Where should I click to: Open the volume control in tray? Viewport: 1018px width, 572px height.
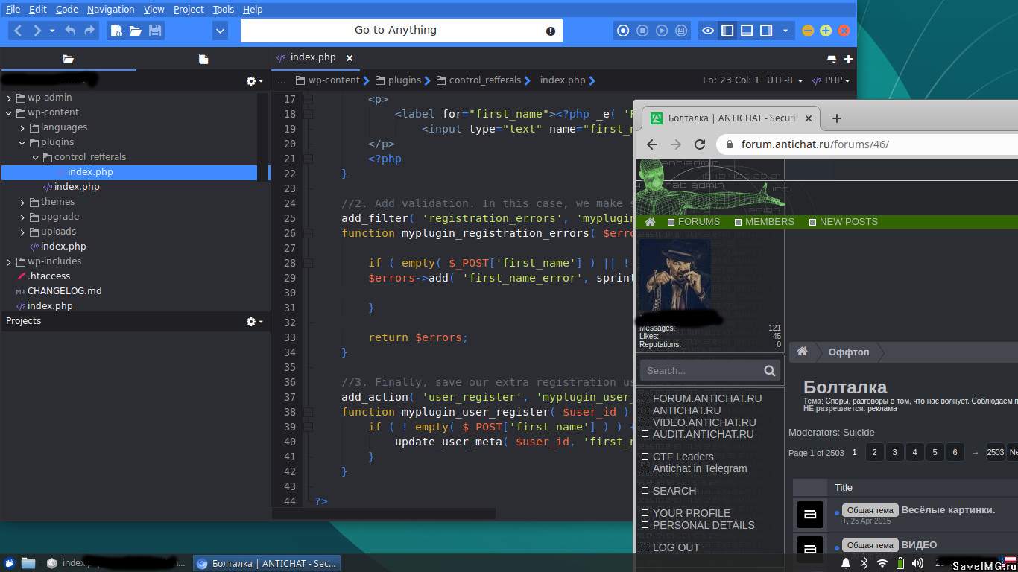point(917,563)
